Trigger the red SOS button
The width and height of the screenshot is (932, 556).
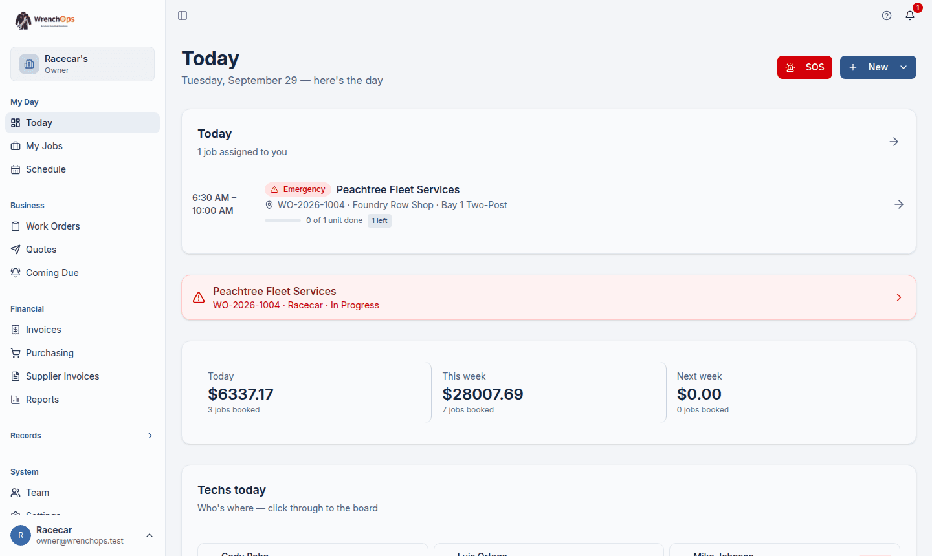(804, 67)
